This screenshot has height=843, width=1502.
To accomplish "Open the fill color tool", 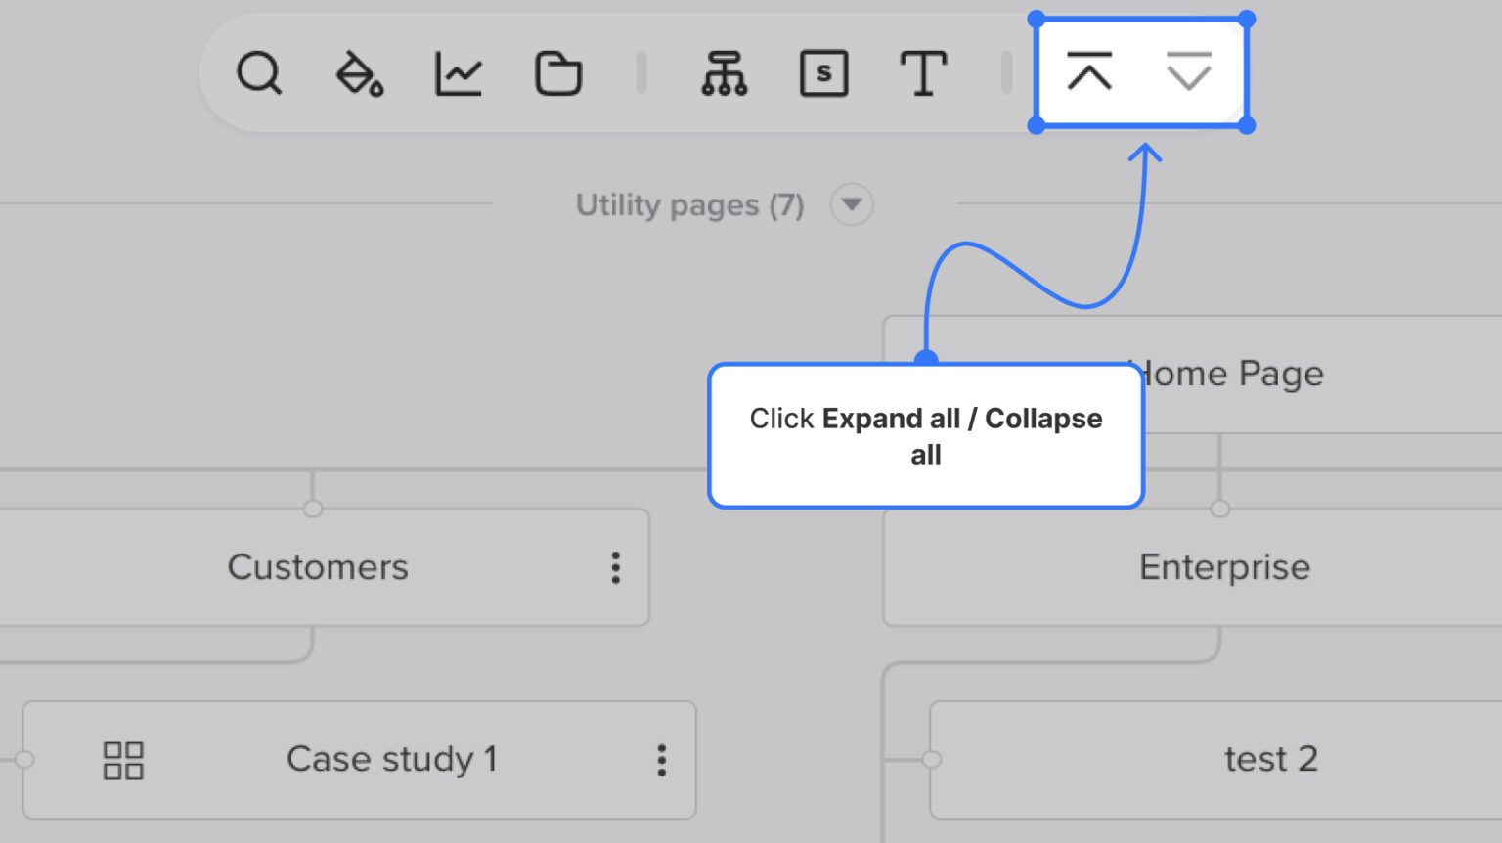I will (x=358, y=72).
